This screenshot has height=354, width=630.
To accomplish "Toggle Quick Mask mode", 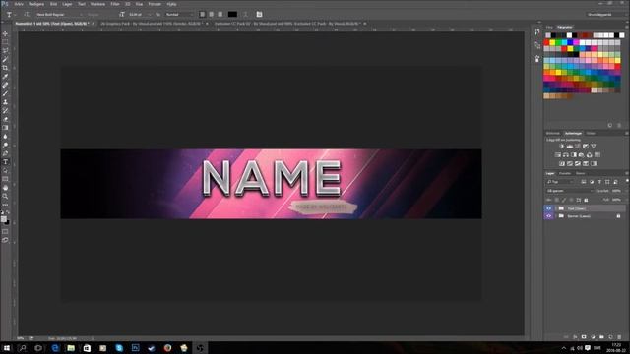I will pos(5,232).
